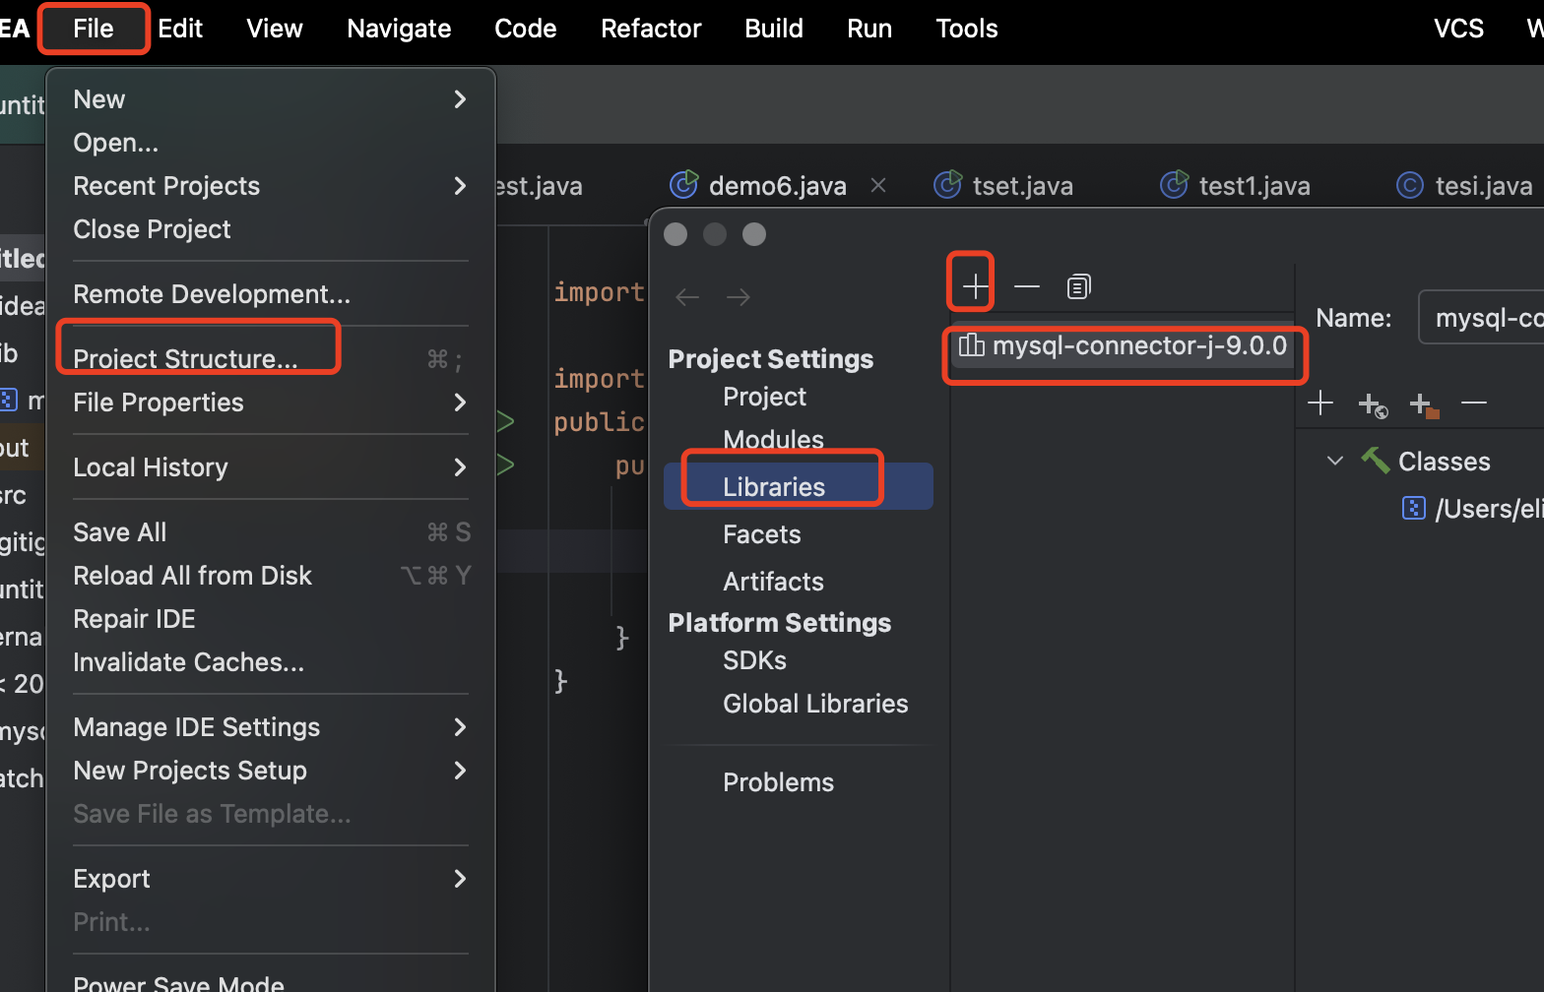
Task: Select Modules under Project Settings
Action: point(773,439)
